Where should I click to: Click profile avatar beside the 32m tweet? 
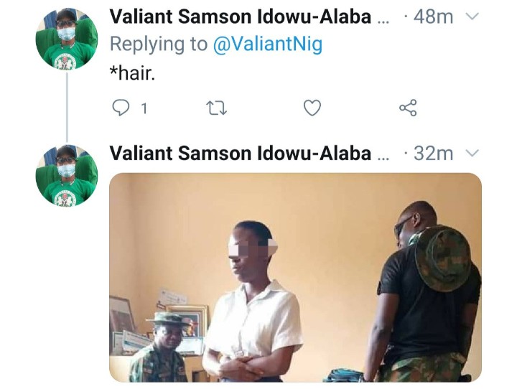tap(66, 176)
